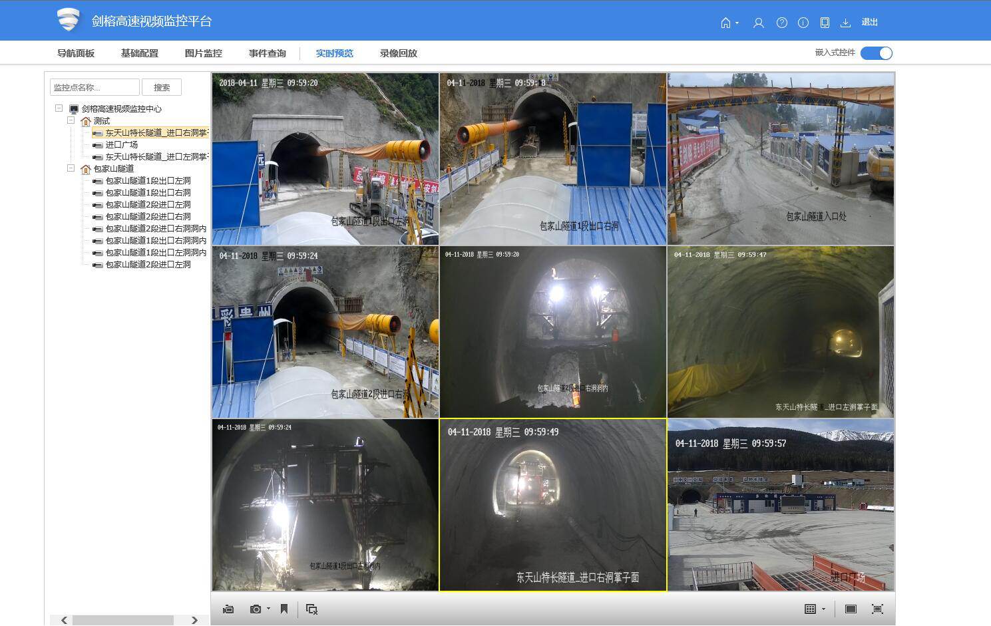Open the grid layout dropdown in toolbar
Image resolution: width=991 pixels, height=626 pixels.
[x=814, y=609]
